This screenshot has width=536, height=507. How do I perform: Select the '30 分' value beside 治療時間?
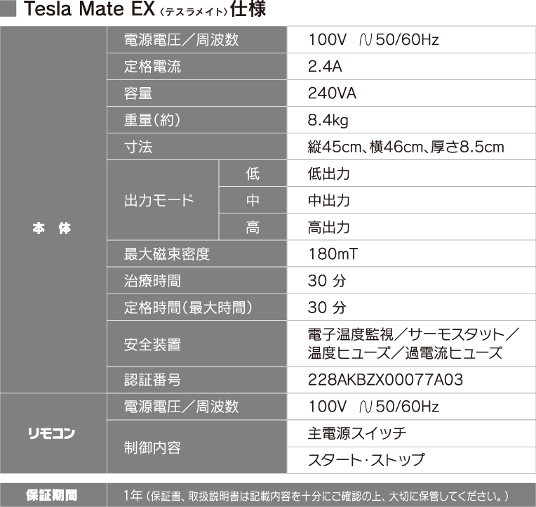pyautogui.click(x=327, y=280)
